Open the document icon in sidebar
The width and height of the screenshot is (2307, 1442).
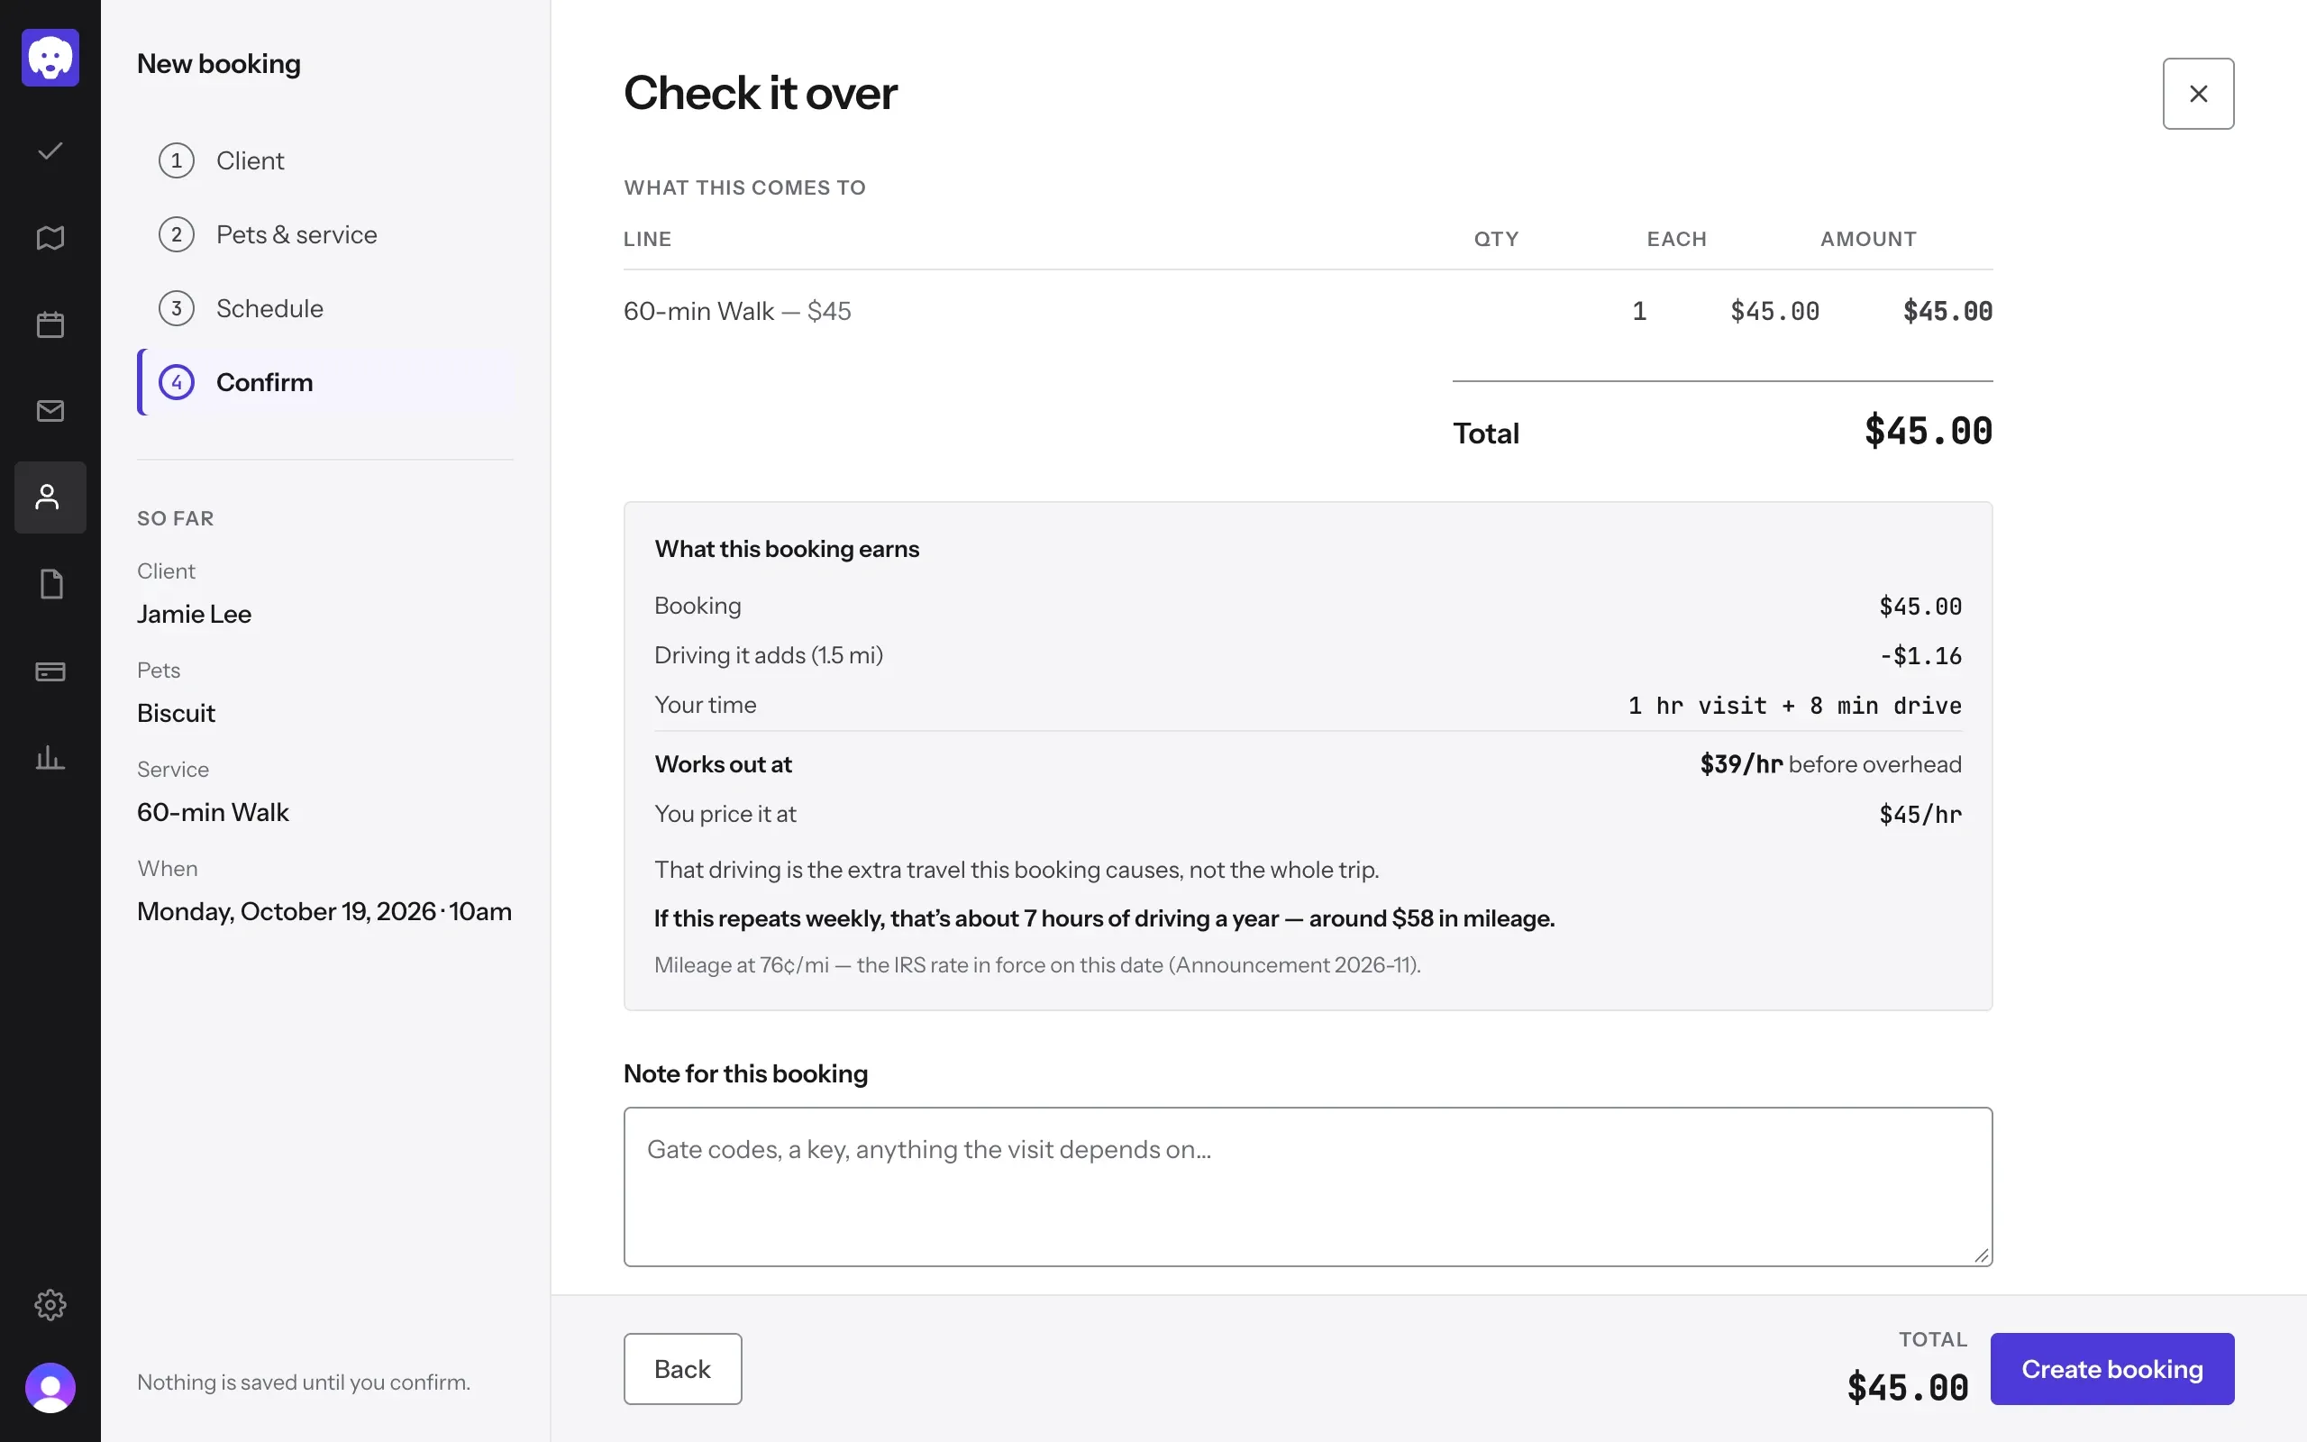(50, 584)
